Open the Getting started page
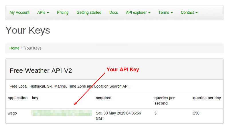Screen dimensions: 229x128 pyautogui.click(x=89, y=13)
